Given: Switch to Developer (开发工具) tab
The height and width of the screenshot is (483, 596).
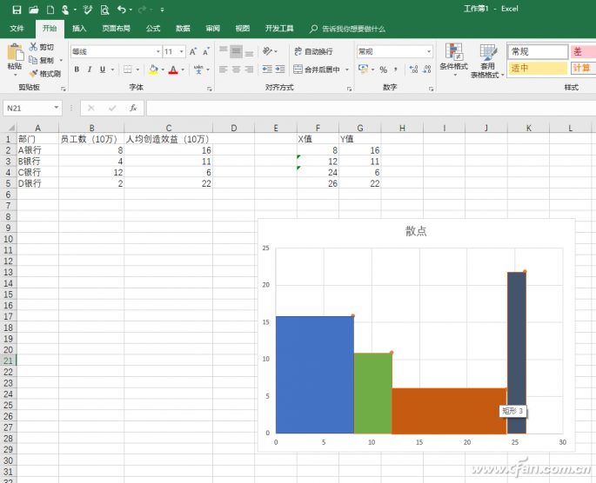Looking at the screenshot, I should (x=279, y=29).
